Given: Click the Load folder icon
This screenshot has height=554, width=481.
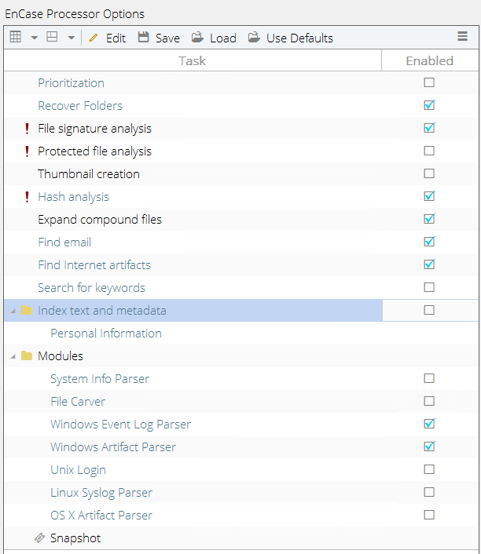Looking at the screenshot, I should 197,37.
